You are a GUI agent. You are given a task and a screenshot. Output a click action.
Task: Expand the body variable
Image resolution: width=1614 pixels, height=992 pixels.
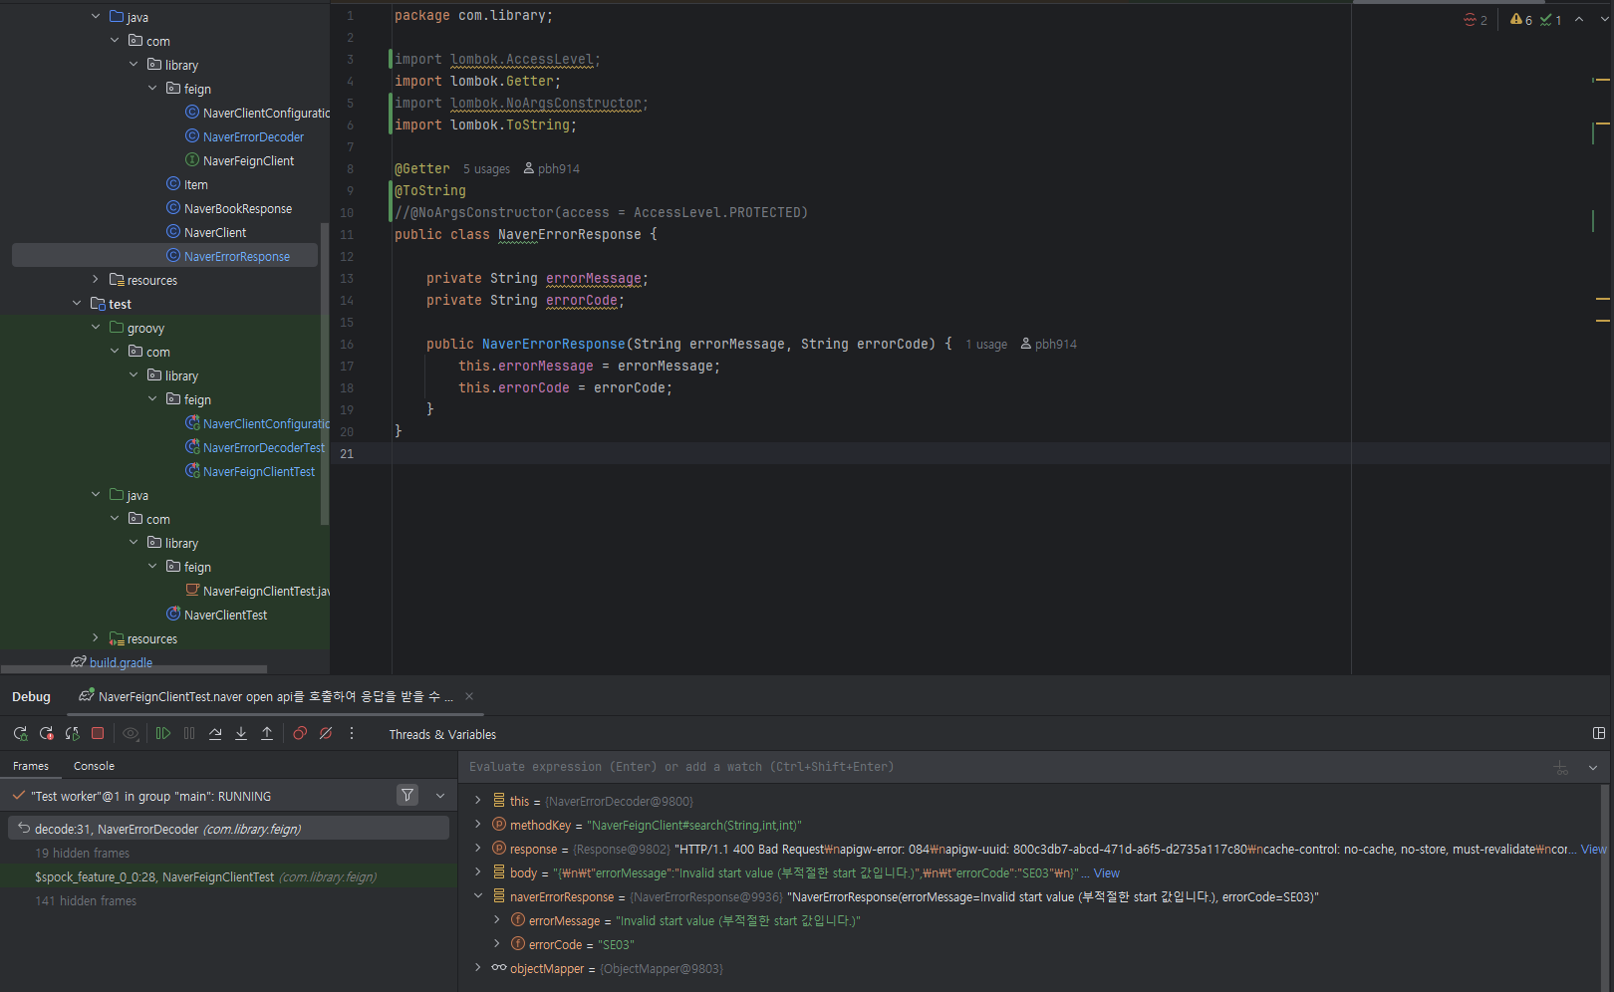point(478,872)
